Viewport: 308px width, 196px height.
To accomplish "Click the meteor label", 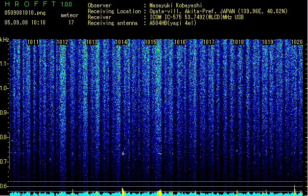I will (x=70, y=15).
